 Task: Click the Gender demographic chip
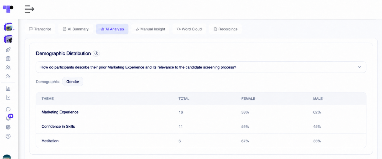click(73, 82)
